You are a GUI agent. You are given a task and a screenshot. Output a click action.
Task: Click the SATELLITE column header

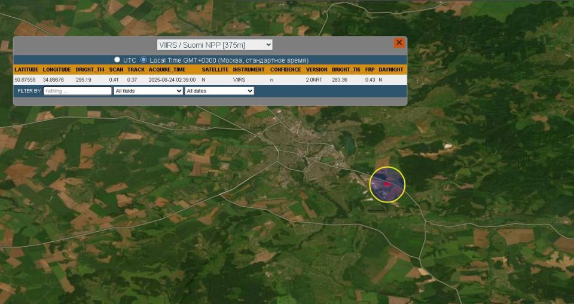pos(215,70)
